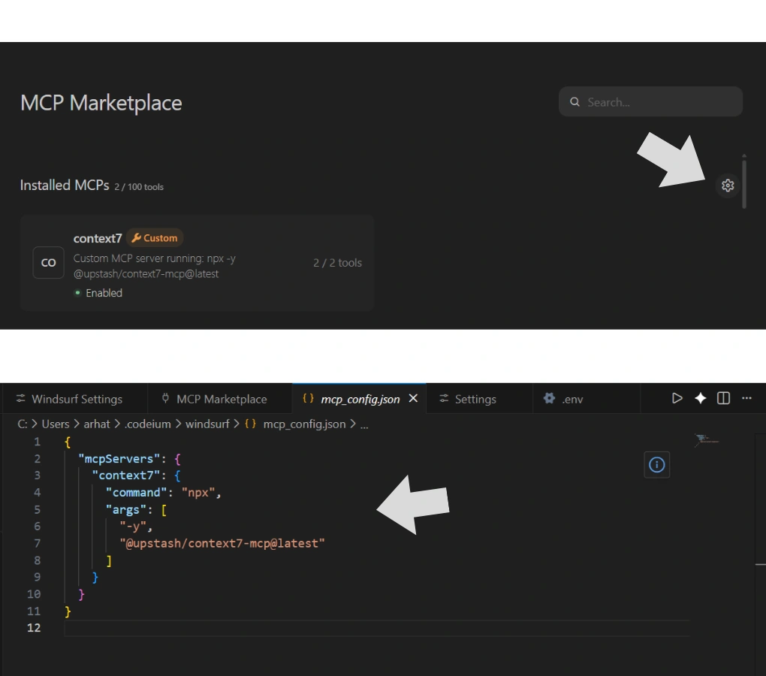
Task: Close the mcp_config.json tab
Action: pos(413,399)
